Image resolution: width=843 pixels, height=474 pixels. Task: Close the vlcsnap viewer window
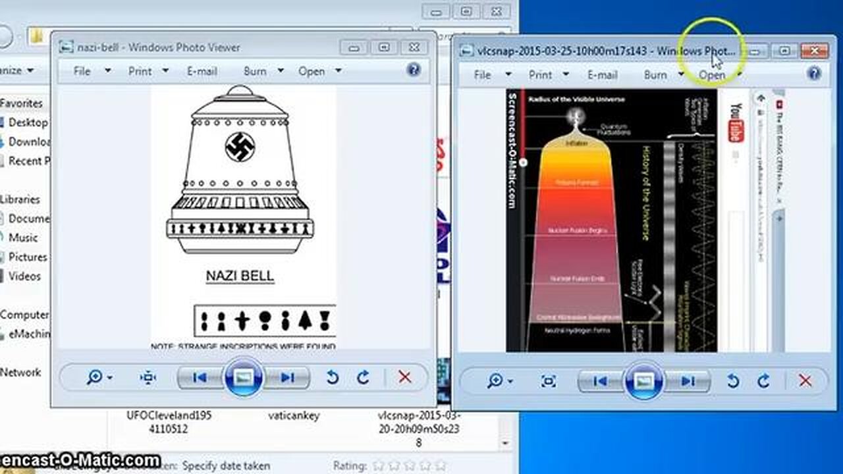click(814, 51)
